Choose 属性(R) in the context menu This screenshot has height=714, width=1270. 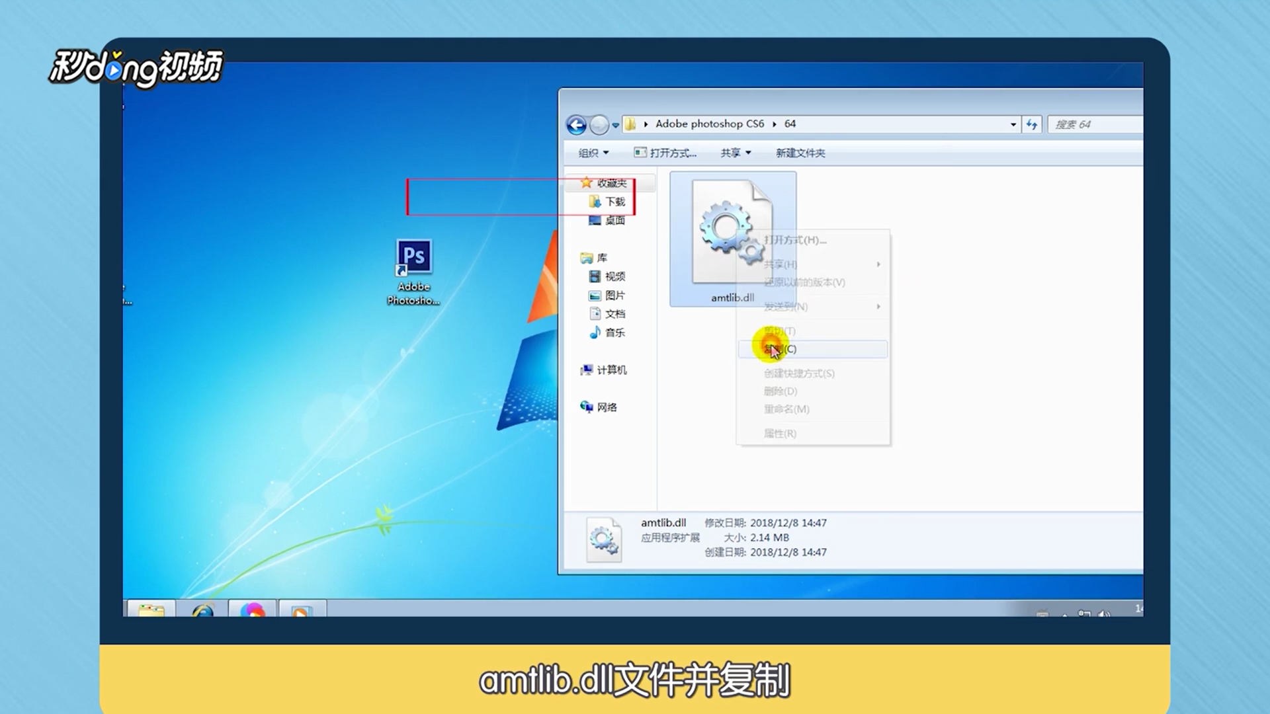point(813,434)
